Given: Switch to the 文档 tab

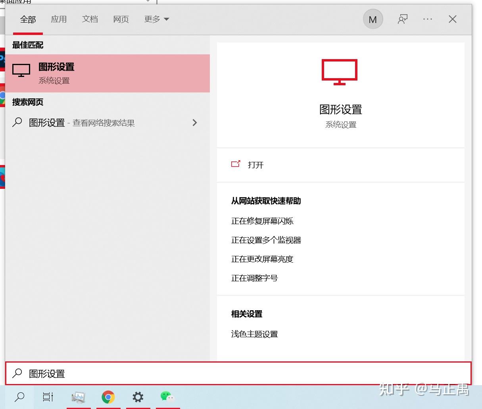Looking at the screenshot, I should 90,19.
